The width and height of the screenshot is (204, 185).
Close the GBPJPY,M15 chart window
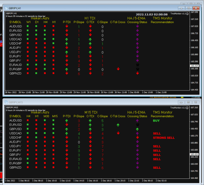[x=196, y=102]
